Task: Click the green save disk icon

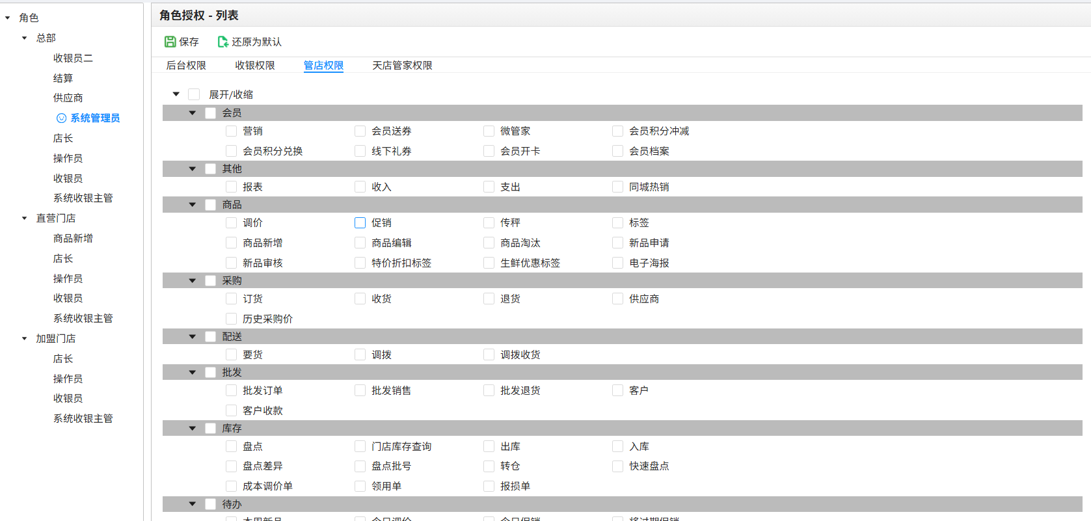Action: (x=170, y=42)
